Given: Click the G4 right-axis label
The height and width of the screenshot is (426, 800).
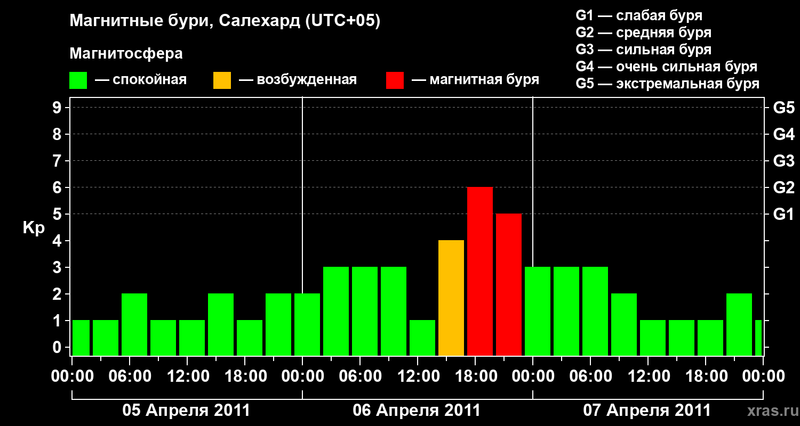Looking at the screenshot, I should click(783, 134).
